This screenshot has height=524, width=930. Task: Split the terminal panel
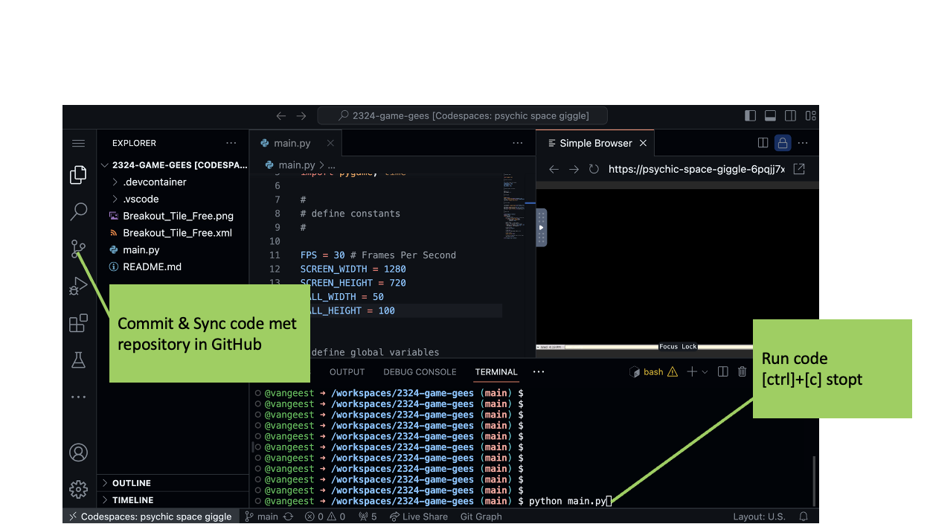(722, 371)
